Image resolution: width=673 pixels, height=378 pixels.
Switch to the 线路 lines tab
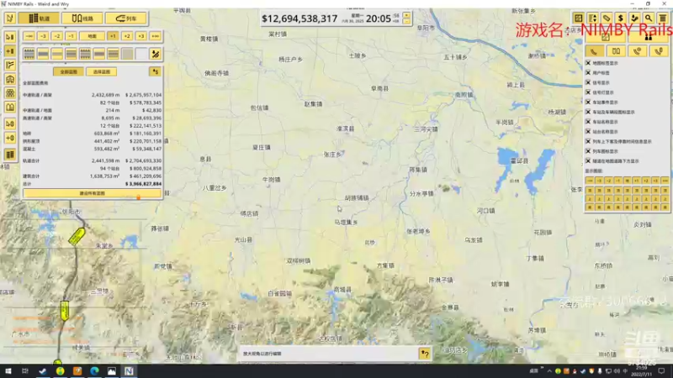(82, 18)
